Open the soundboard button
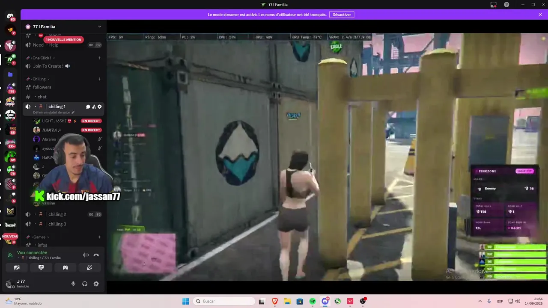 click(x=90, y=267)
